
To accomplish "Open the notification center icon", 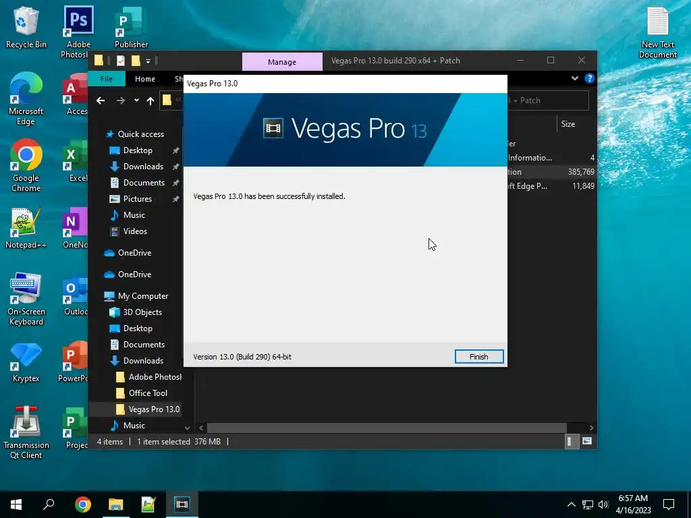I will coord(669,505).
